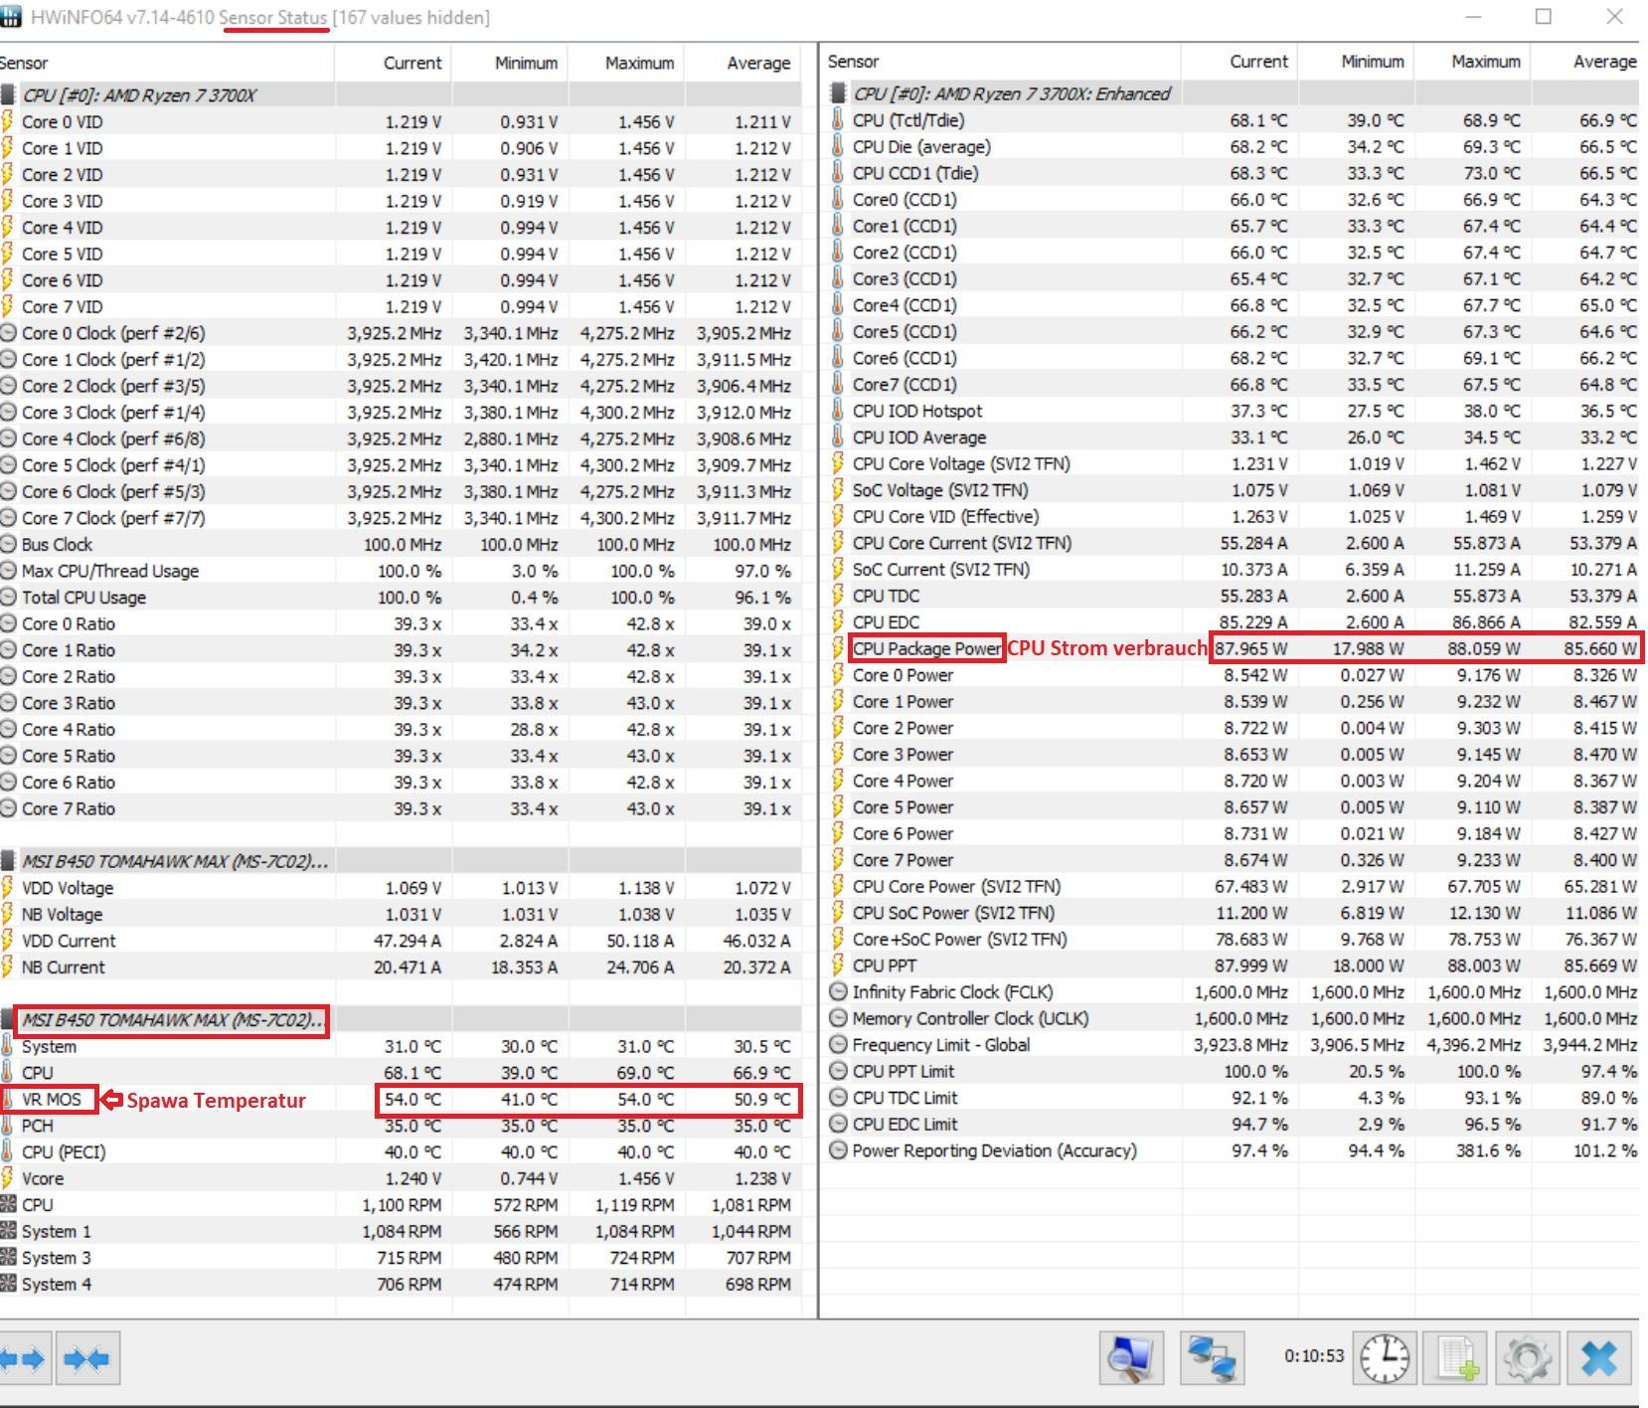Select the CPU EDC Limit row

1230,1124
